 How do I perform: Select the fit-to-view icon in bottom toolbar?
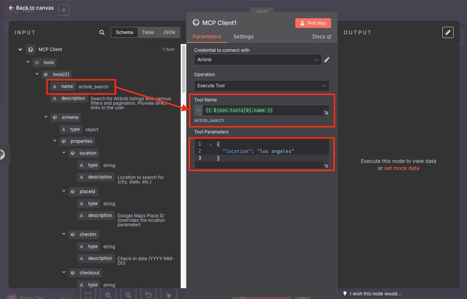(88, 294)
